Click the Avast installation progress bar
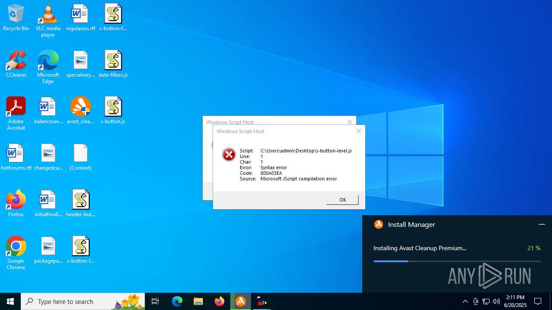Screen dimensions: 552x310 457,261
